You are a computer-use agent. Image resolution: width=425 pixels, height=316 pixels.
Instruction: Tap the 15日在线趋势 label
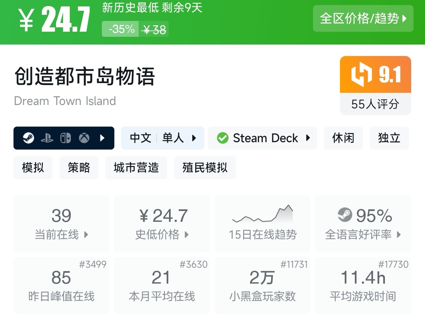(262, 235)
